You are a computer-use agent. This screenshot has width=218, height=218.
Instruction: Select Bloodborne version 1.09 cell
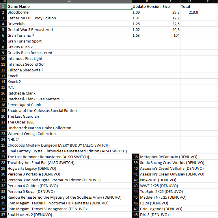pyautogui.click(x=147, y=12)
